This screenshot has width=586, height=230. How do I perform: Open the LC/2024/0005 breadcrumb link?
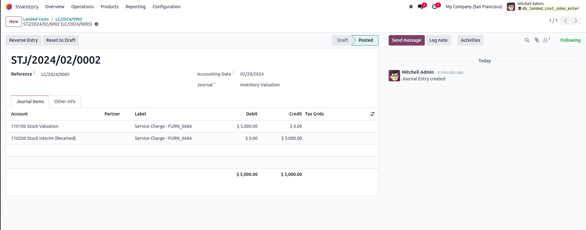[x=69, y=19]
